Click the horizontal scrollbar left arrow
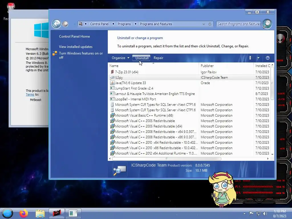The image size is (292, 219). tap(110, 159)
